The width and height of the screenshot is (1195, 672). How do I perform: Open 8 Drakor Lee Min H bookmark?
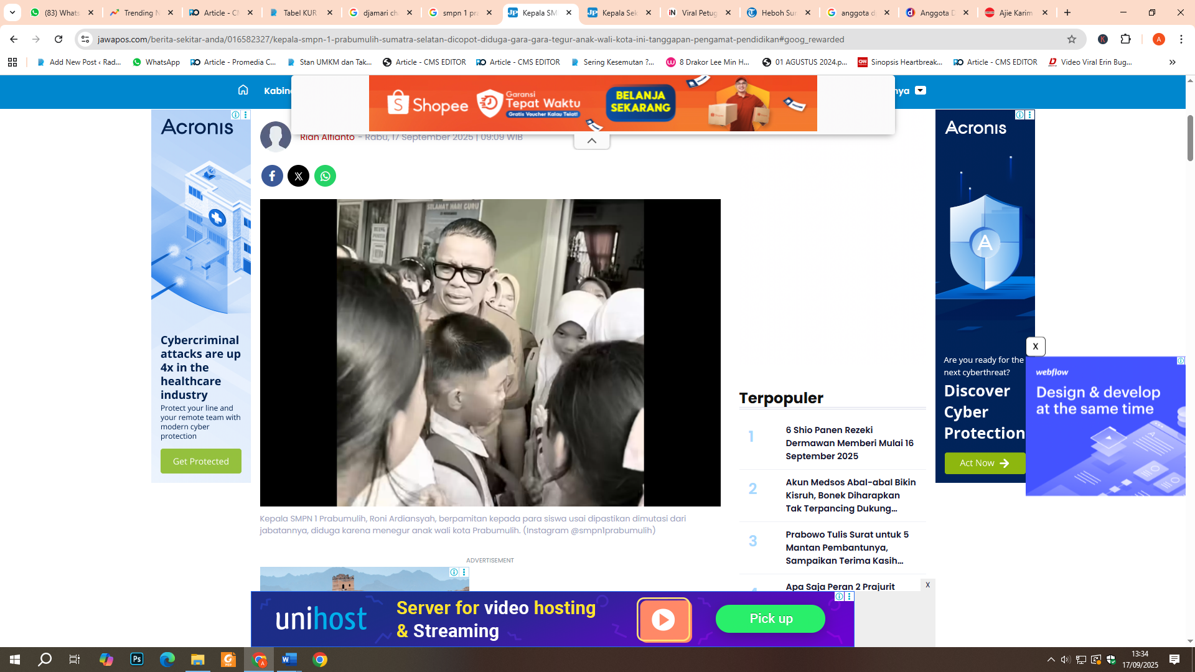pos(708,62)
